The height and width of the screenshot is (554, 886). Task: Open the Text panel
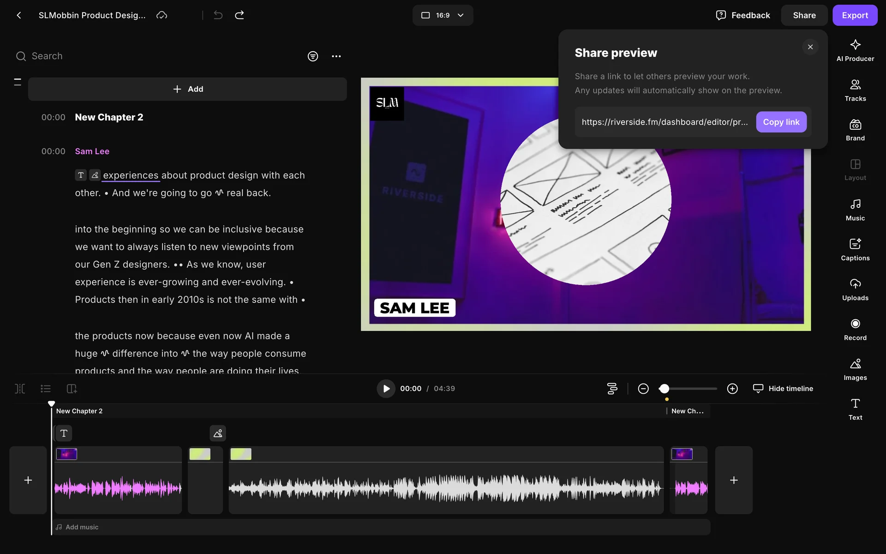[855, 409]
